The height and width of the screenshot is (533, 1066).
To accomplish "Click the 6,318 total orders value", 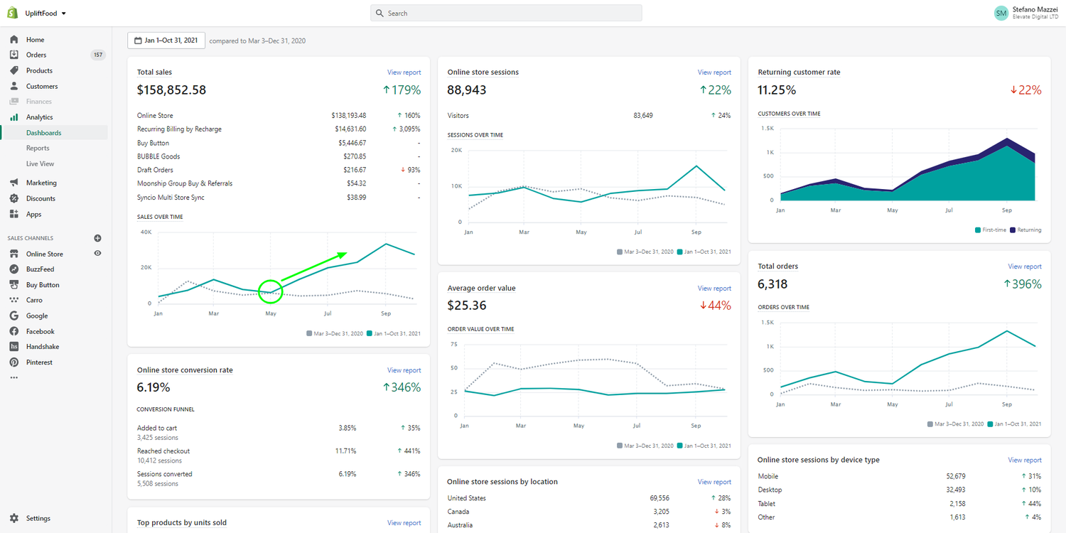I will pos(772,284).
